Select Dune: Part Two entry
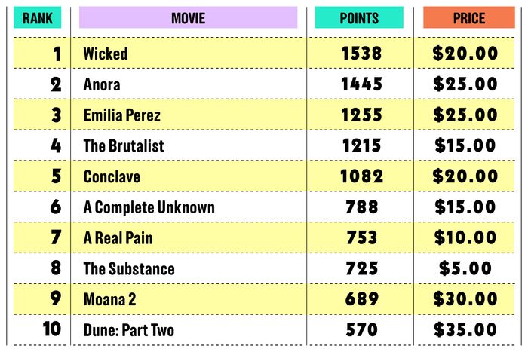 tap(129, 330)
